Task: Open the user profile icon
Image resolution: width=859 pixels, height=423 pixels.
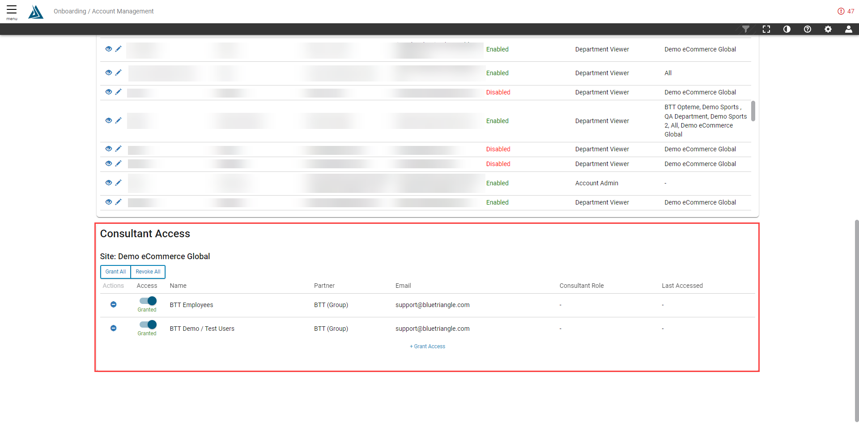Action: 848,29
